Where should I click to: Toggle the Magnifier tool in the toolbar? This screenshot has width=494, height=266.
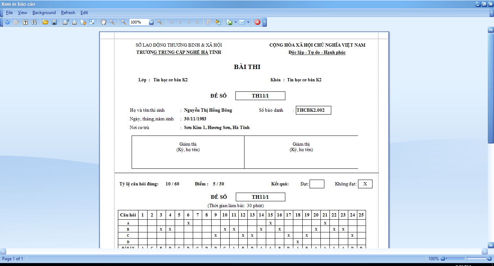point(112,22)
